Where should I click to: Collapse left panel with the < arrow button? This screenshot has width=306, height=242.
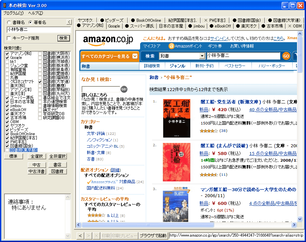click(x=69, y=22)
